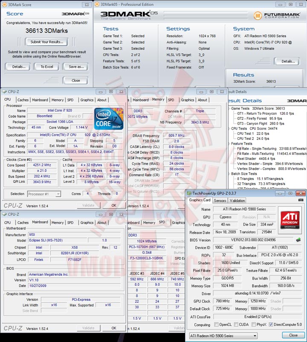307x342 pixels.
Task: Click the 3DMark05 Professional Edition title icon
Action: [97, 4]
